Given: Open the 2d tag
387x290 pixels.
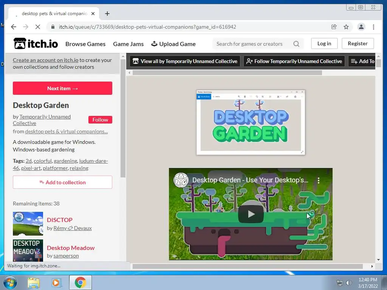Looking at the screenshot, I should click(x=29, y=161).
